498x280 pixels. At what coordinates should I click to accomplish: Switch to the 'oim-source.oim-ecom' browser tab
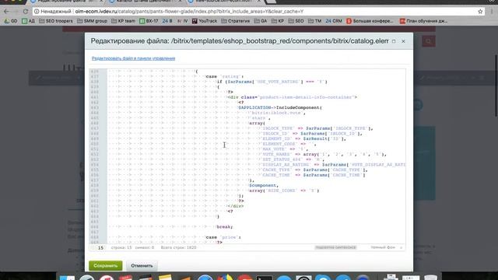point(224,2)
